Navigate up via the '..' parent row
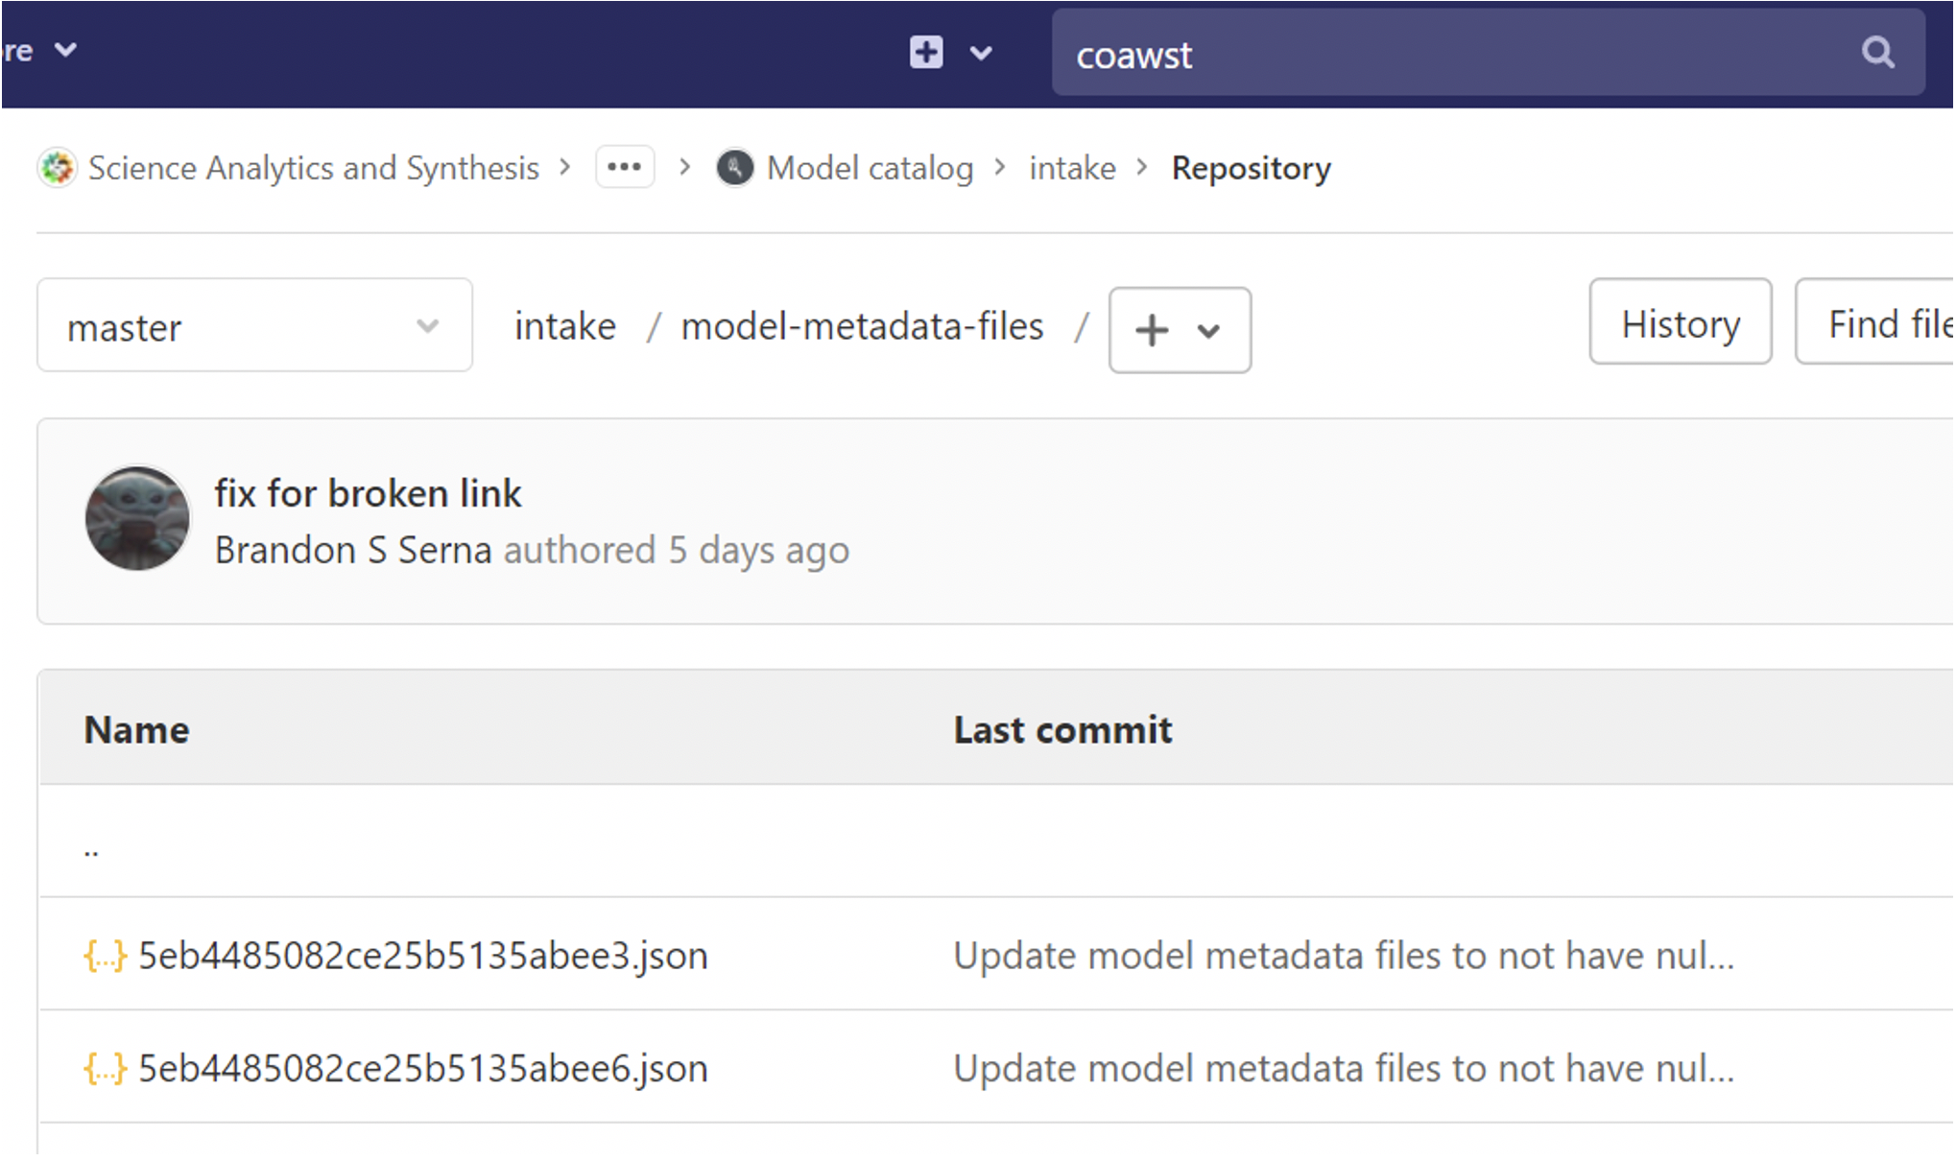 91,848
